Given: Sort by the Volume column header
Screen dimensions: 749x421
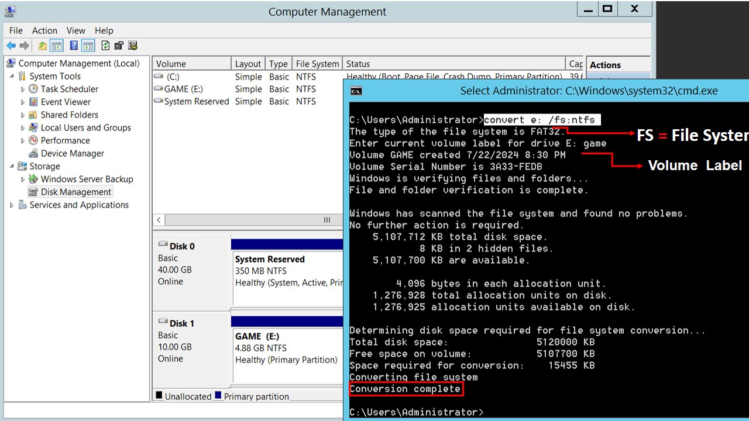Looking at the screenshot, I should point(192,64).
